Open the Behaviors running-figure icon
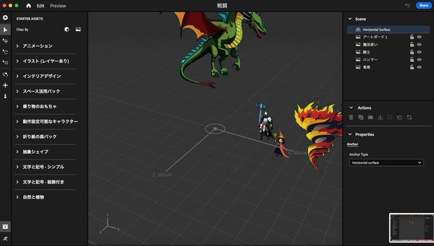Image resolution: width=434 pixels, height=246 pixels. pos(5,238)
